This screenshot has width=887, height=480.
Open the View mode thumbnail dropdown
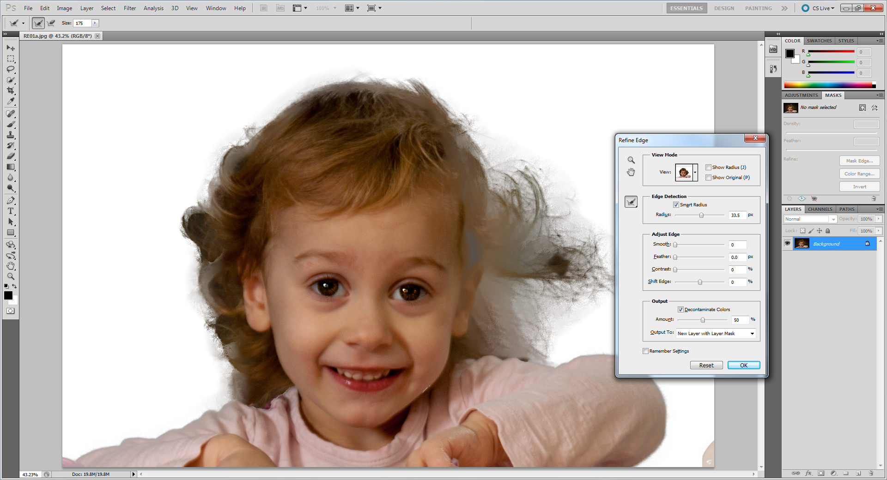point(695,172)
